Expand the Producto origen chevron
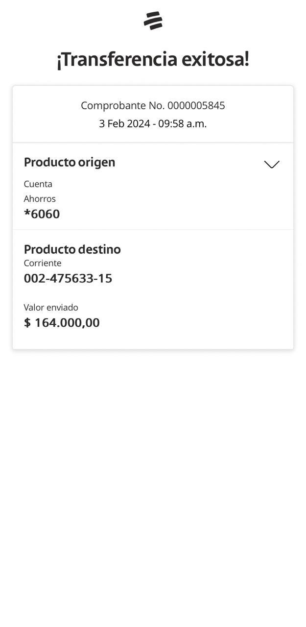The image size is (306, 627). 272,165
